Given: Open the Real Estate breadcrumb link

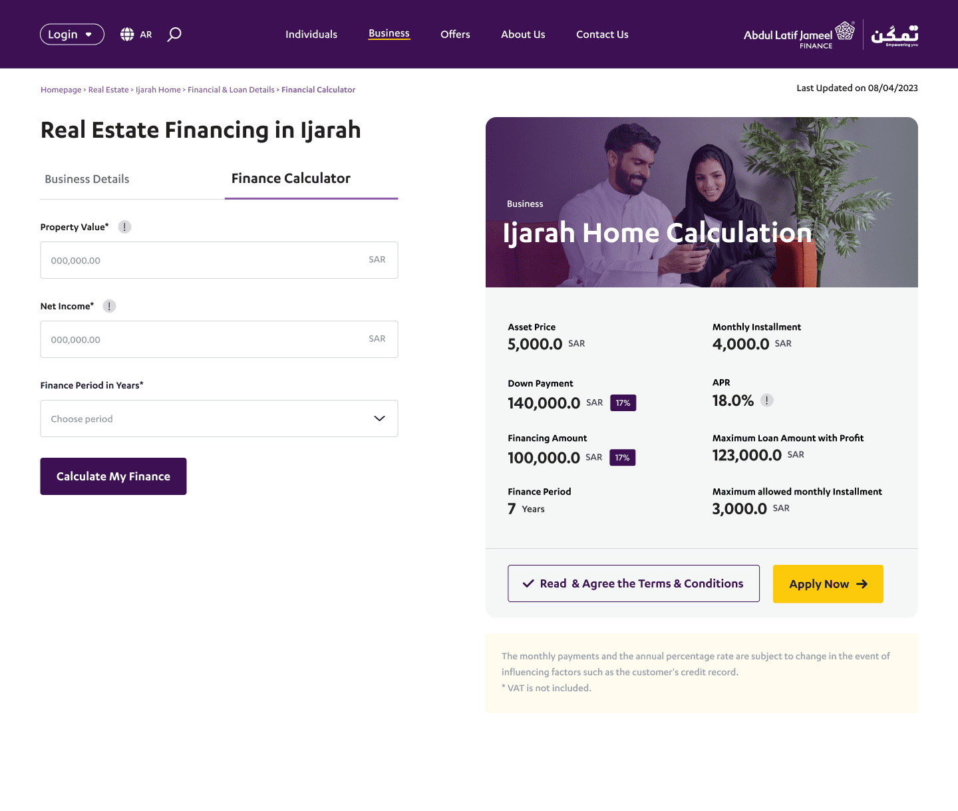Looking at the screenshot, I should point(108,90).
